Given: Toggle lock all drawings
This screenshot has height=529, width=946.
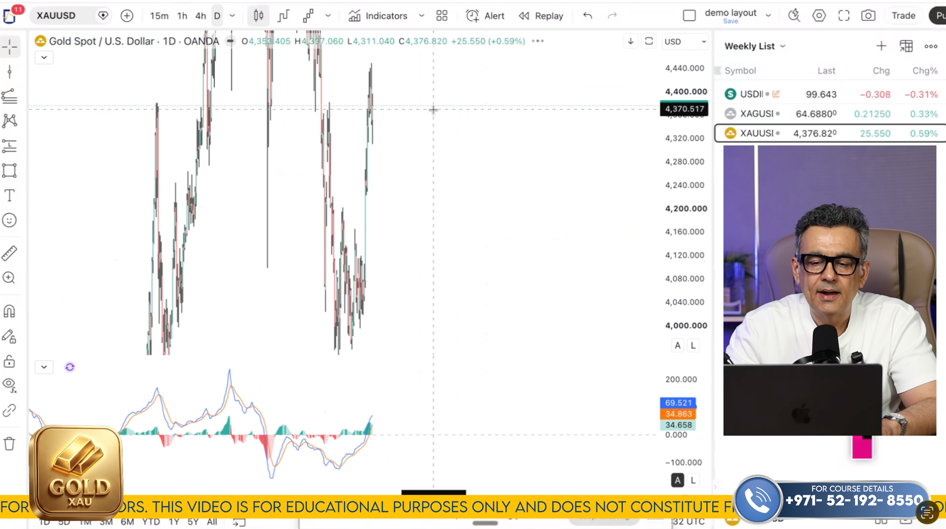Looking at the screenshot, I should [9, 361].
